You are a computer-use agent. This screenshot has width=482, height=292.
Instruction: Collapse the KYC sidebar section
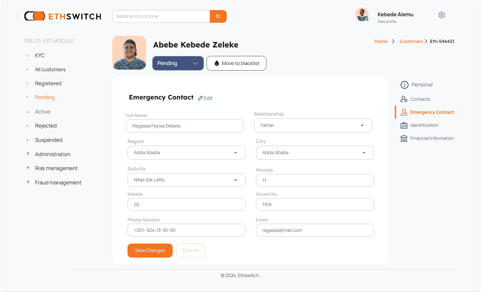28,56
